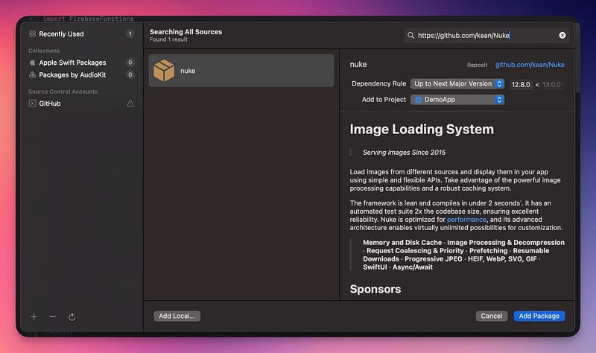Click the Image Loading System heading
This screenshot has height=353, width=596.
point(422,130)
